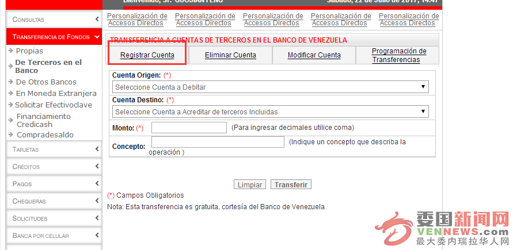
Task: Click arrow icon beside Compradesaldo
Action: (11, 135)
